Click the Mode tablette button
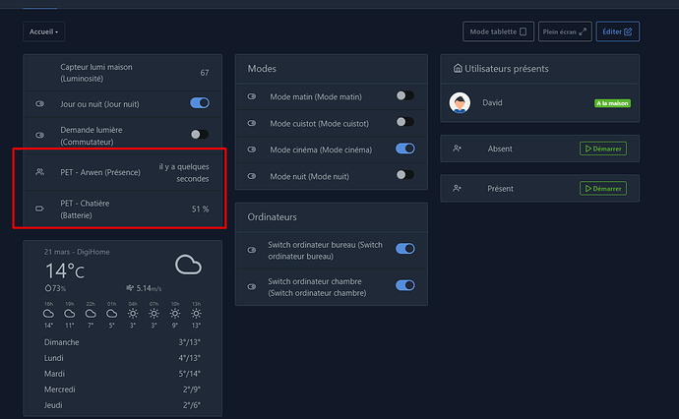Screen dimensions: 679x419 coord(499,31)
